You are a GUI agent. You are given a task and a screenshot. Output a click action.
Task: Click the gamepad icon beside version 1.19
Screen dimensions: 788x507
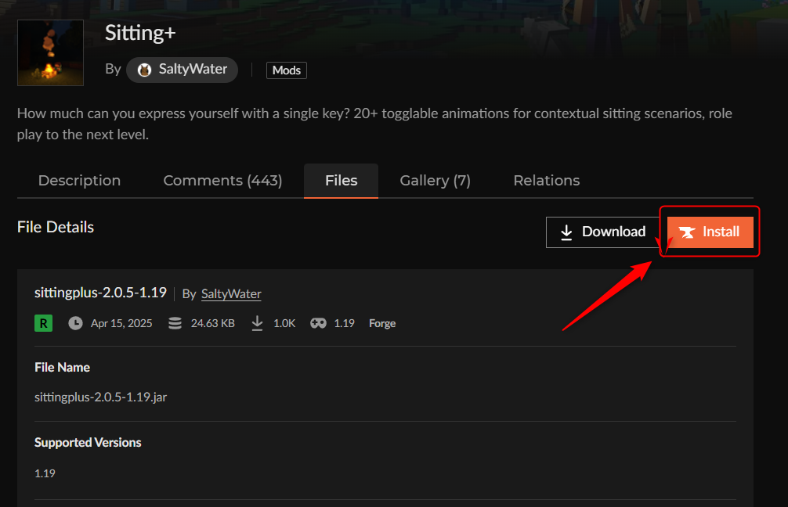point(318,323)
